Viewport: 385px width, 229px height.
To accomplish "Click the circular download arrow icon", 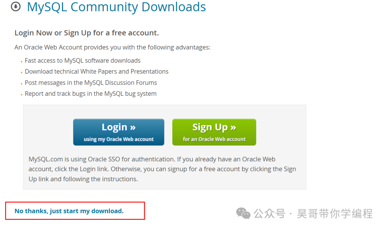I will pyautogui.click(x=16, y=7).
